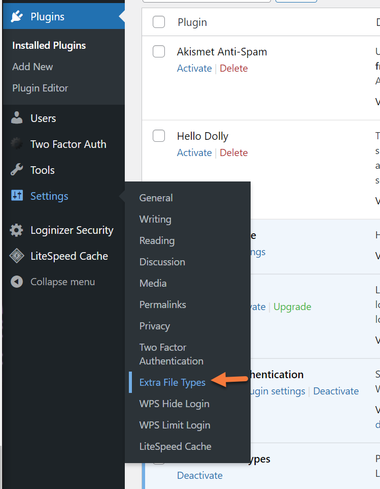Viewport: 380px width, 489px height.
Task: Sort the list by Plugin column header
Action: 192,22
